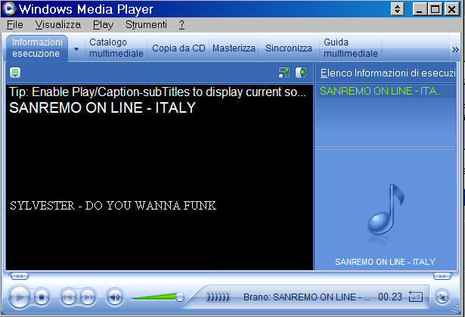
Task: Show more tabs with the double chevron
Action: click(x=455, y=49)
